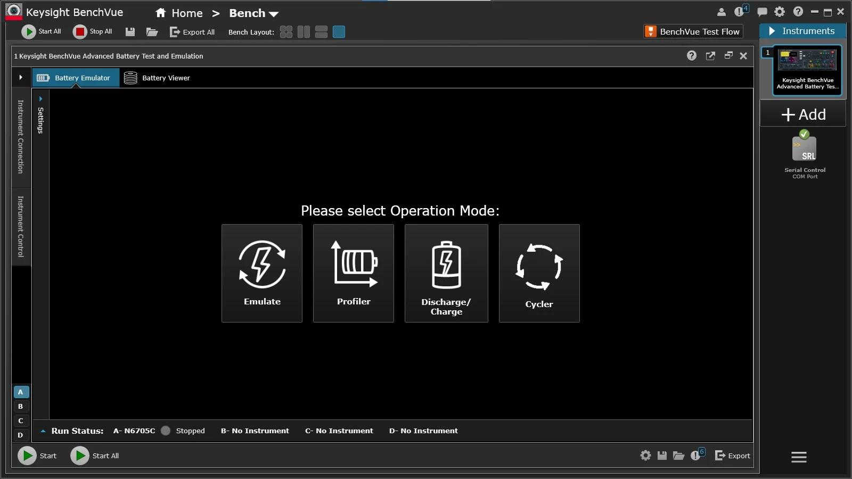Click the B- No Instrument status text

[255, 431]
